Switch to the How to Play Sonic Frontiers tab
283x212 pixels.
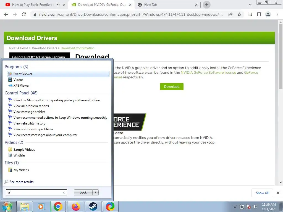click(32, 5)
